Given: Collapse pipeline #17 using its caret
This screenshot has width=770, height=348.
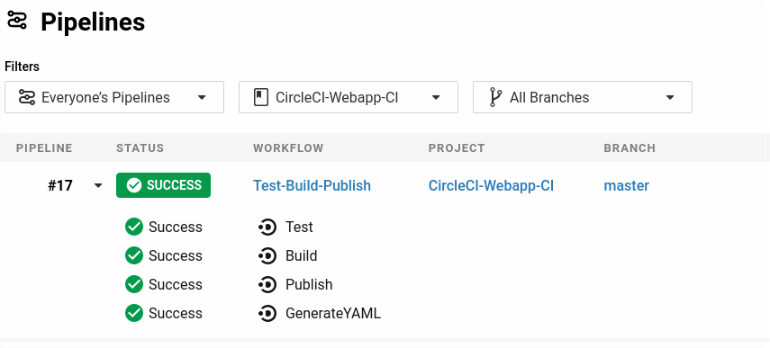Looking at the screenshot, I should point(98,186).
